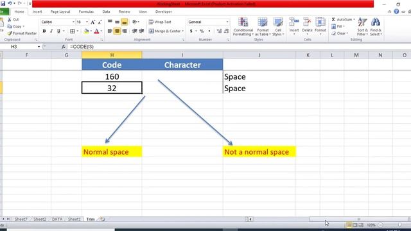
Task: Open Sort & Filter menu
Action: coord(362,27)
